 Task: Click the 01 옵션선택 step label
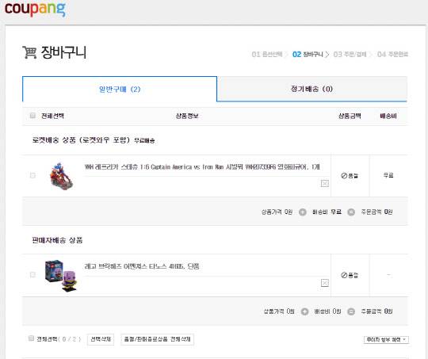pos(267,55)
